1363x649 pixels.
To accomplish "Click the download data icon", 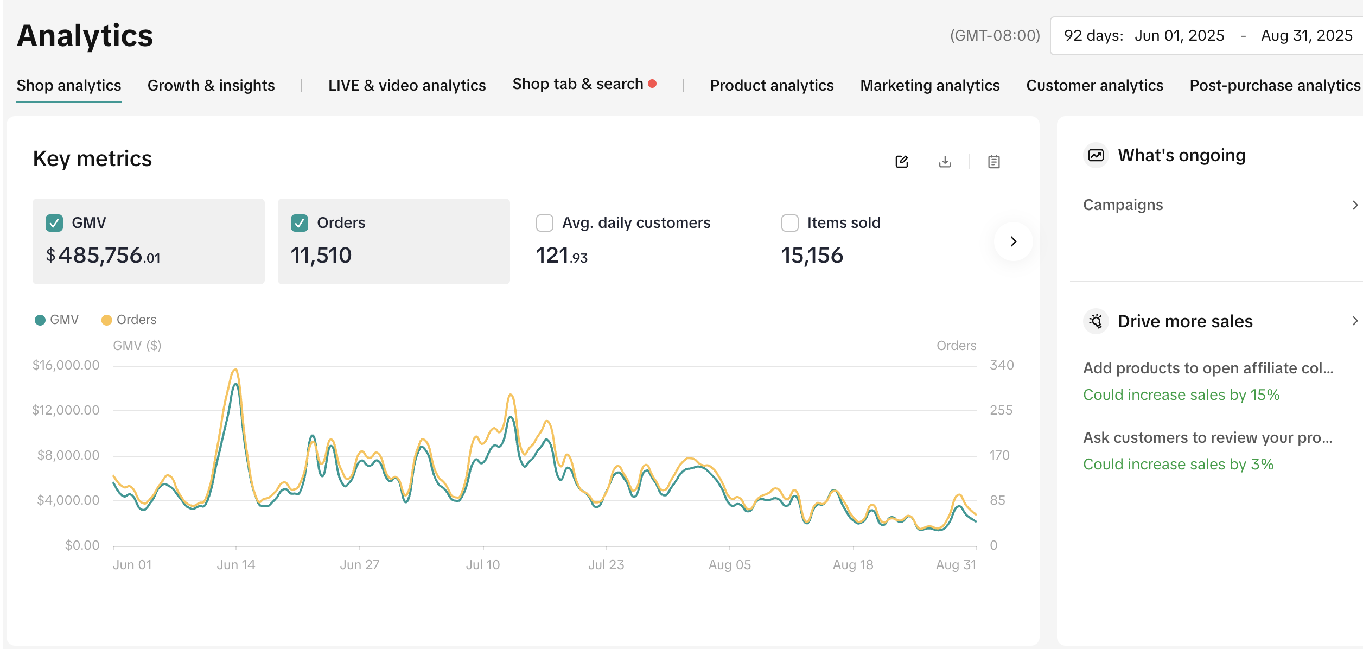I will [x=945, y=162].
